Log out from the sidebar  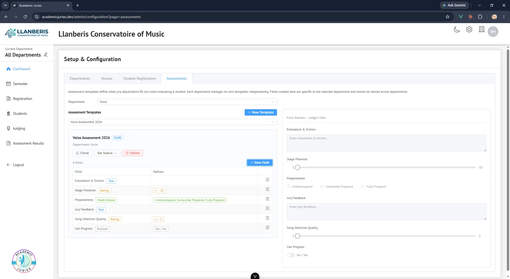(15, 165)
